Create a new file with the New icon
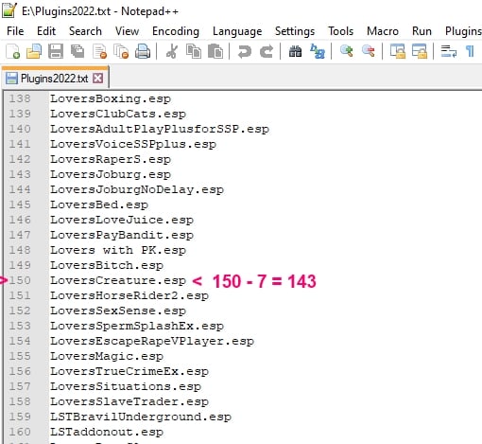 [12, 51]
